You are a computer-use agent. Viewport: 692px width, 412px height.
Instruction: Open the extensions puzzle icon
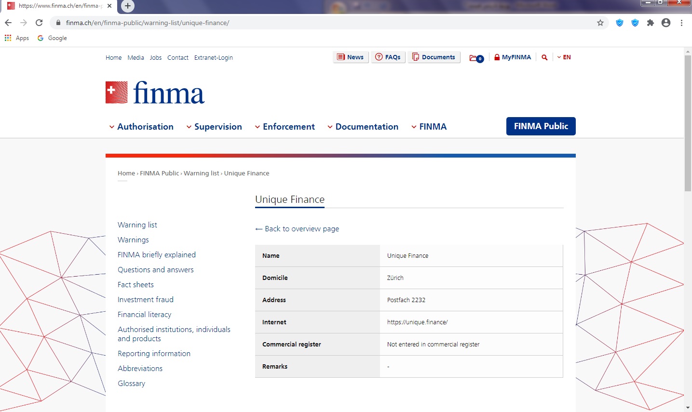point(651,23)
